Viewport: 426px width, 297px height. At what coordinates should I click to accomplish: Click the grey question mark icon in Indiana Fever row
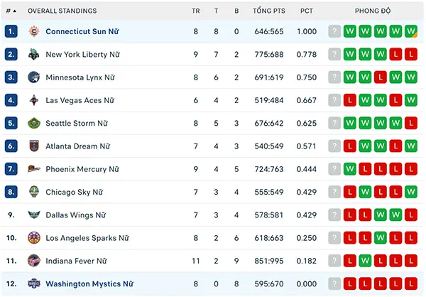[x=334, y=261]
